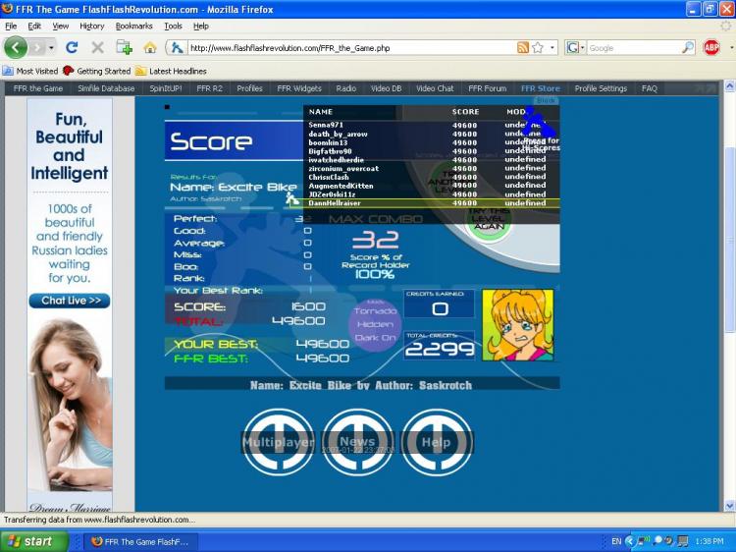
Task: Bookmark page with the star icon
Action: [x=538, y=47]
